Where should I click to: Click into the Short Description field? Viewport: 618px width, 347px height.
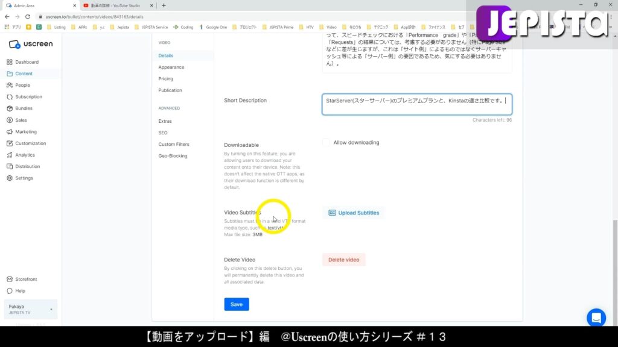point(417,104)
